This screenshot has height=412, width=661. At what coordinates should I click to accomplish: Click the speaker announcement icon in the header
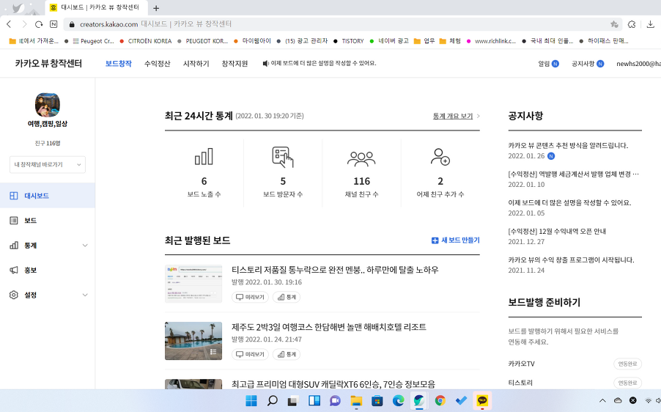click(x=265, y=64)
